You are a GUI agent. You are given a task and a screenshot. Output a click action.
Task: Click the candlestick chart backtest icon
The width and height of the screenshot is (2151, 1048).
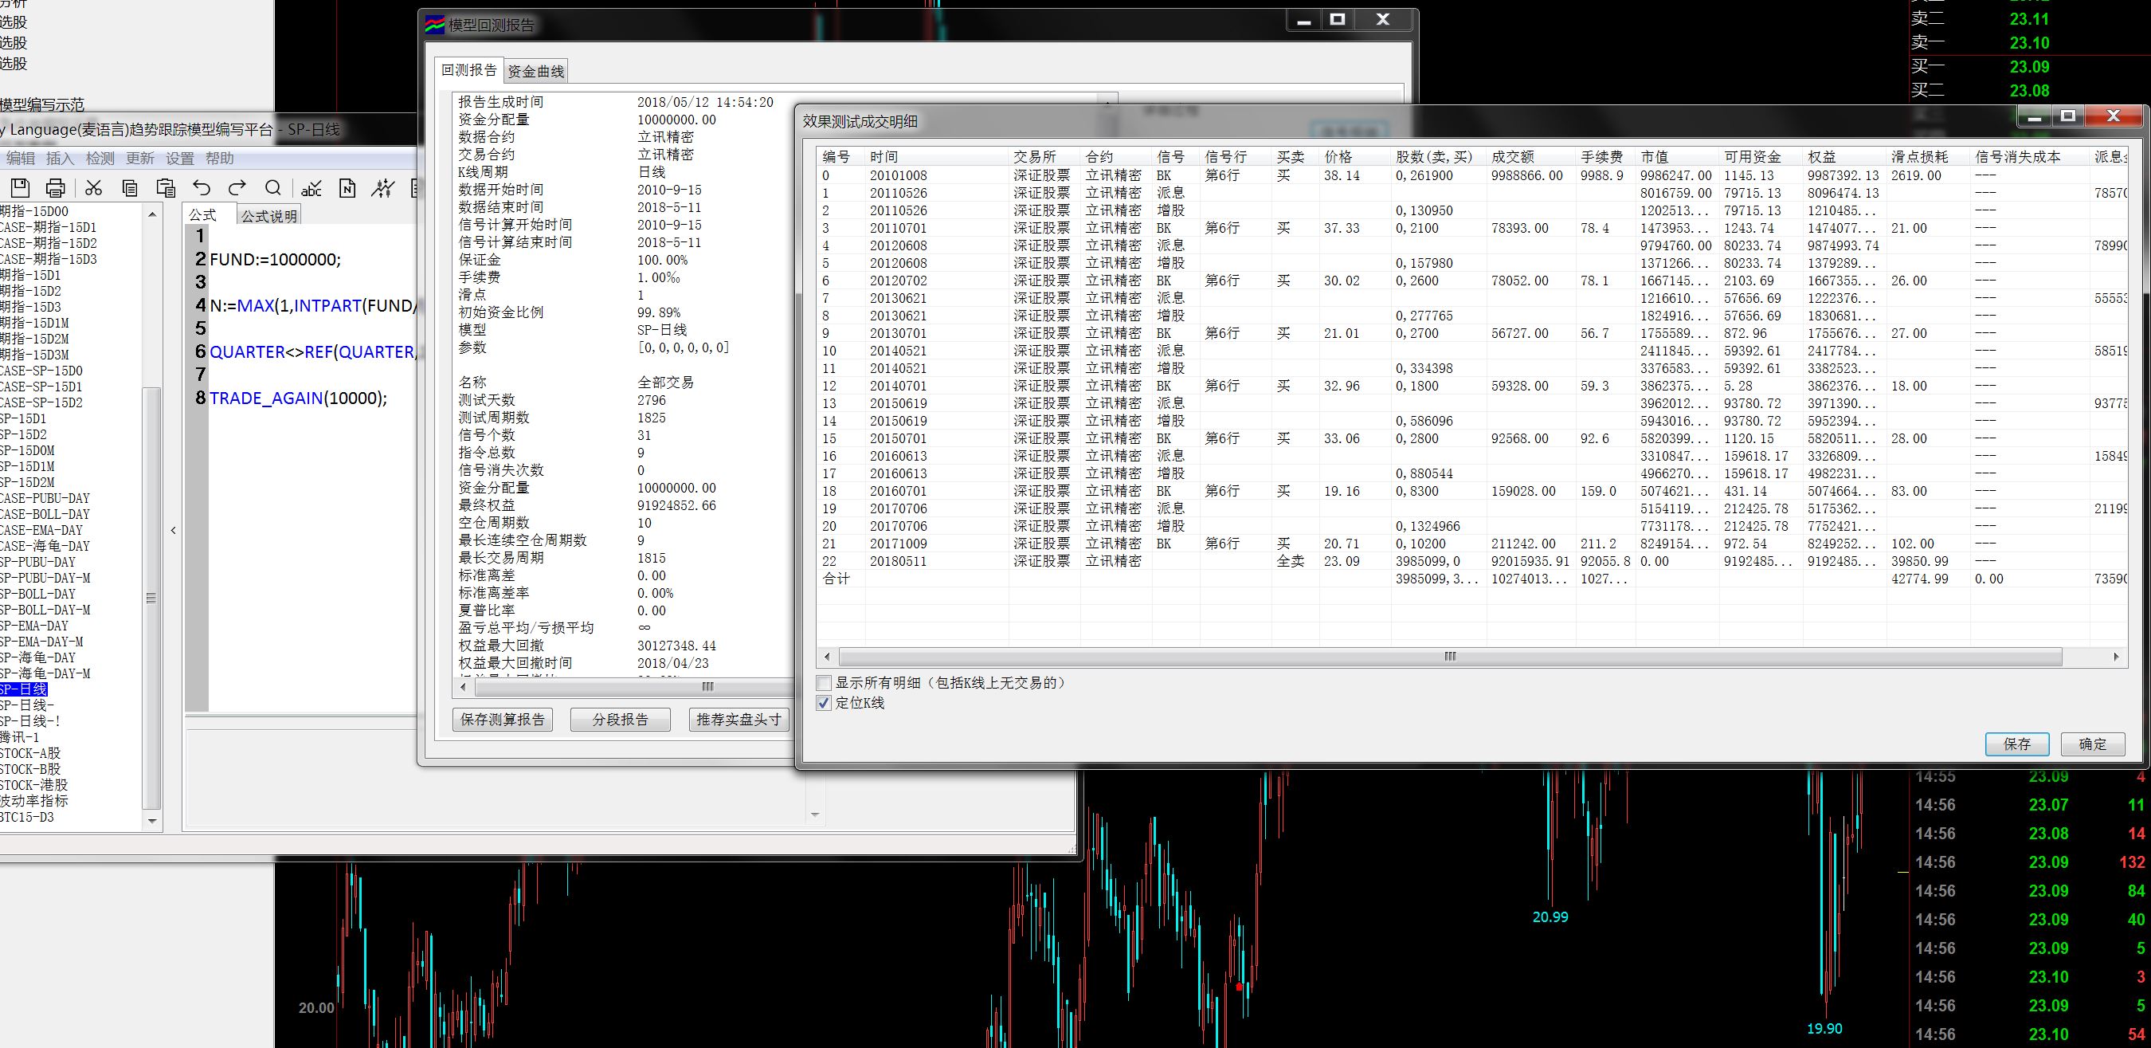coord(383,188)
